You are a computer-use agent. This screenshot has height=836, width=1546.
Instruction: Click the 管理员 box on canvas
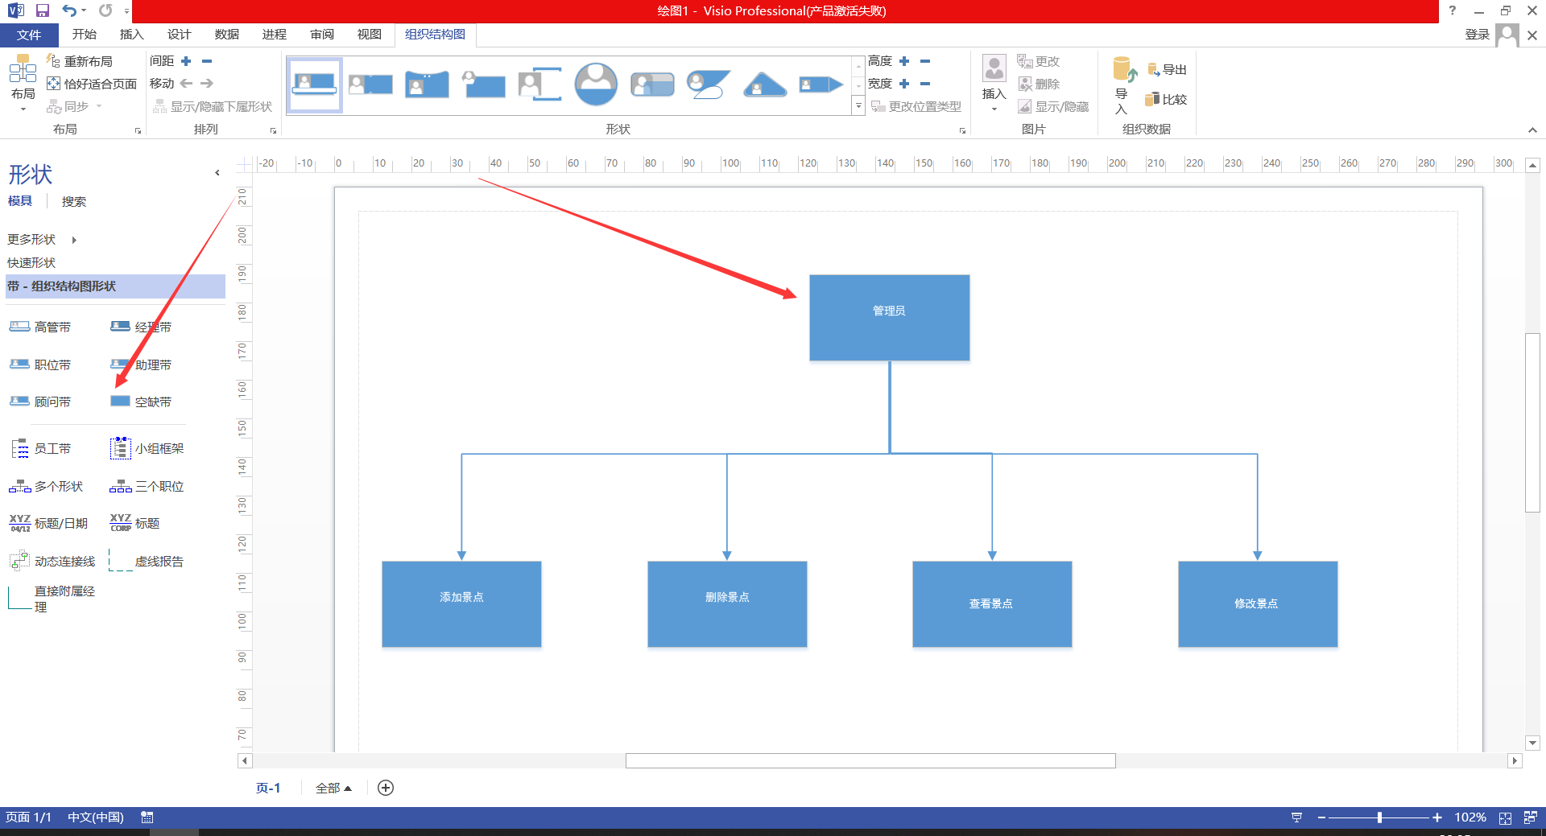pyautogui.click(x=890, y=318)
